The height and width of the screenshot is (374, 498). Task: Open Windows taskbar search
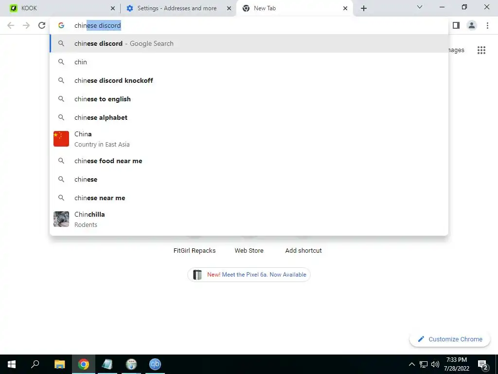(x=35, y=364)
